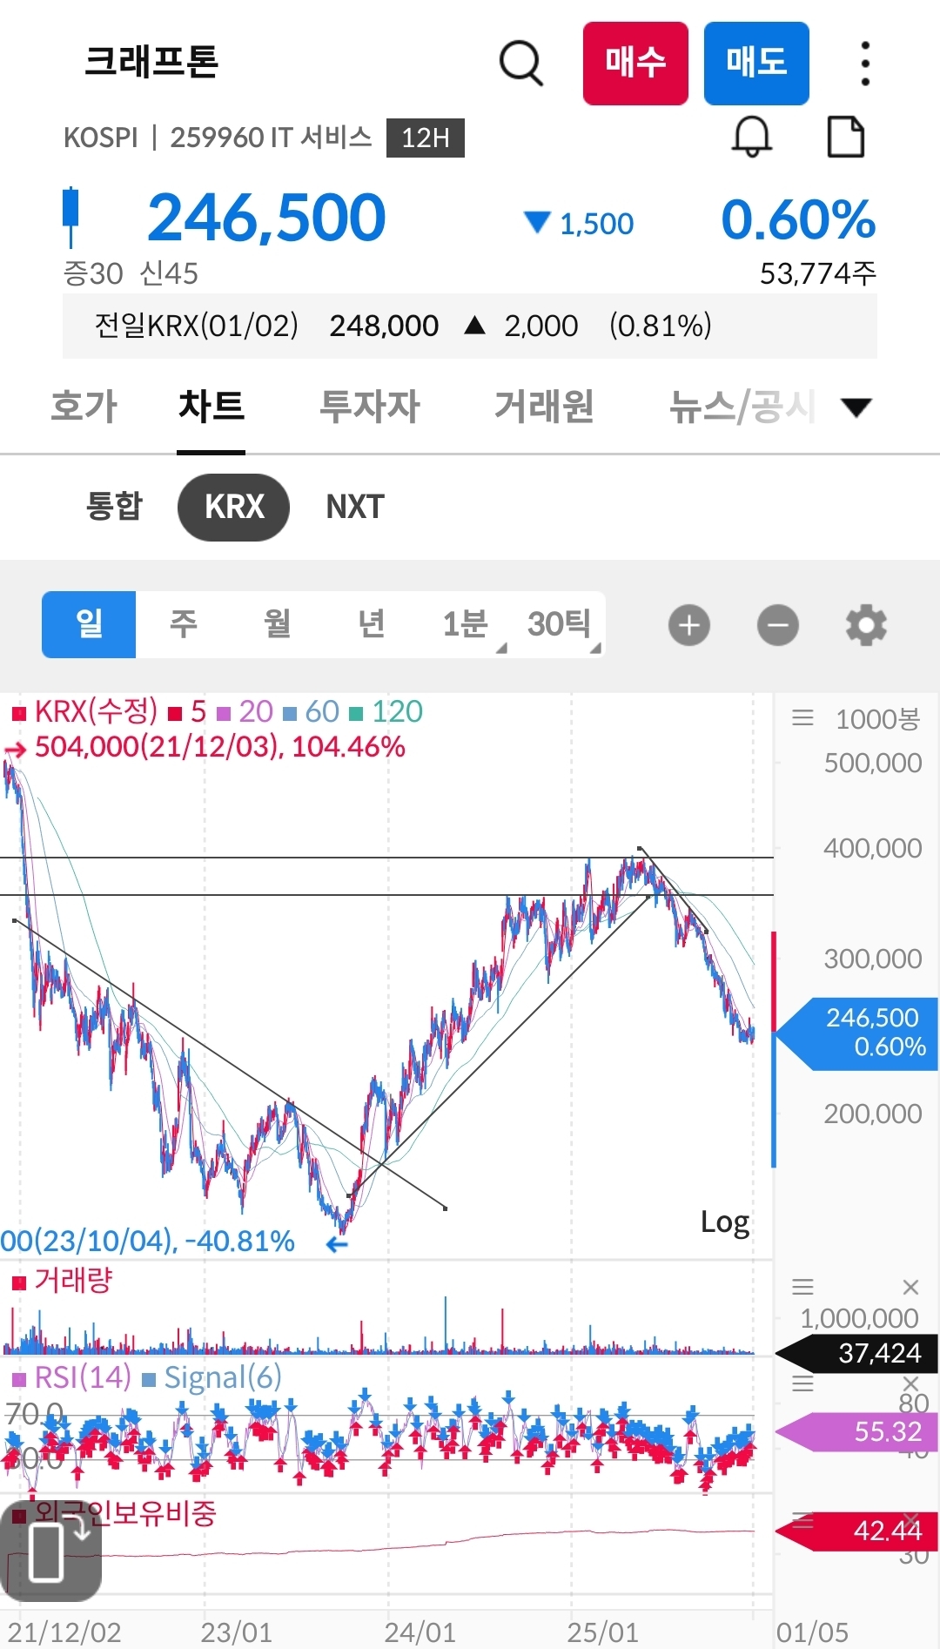
Task: Zoom in on the chart with plus icon
Action: pyautogui.click(x=688, y=624)
